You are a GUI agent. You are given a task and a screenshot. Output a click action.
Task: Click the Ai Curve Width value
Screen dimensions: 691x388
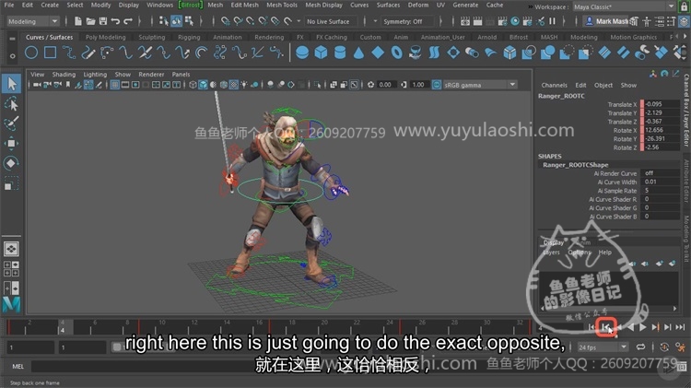tap(661, 182)
